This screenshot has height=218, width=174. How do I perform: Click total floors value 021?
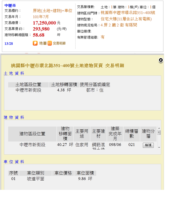coord(131,145)
